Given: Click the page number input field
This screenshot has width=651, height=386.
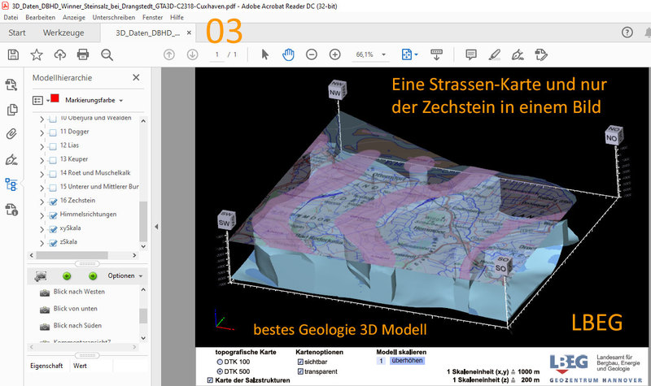Looking at the screenshot, I should tap(216, 54).
